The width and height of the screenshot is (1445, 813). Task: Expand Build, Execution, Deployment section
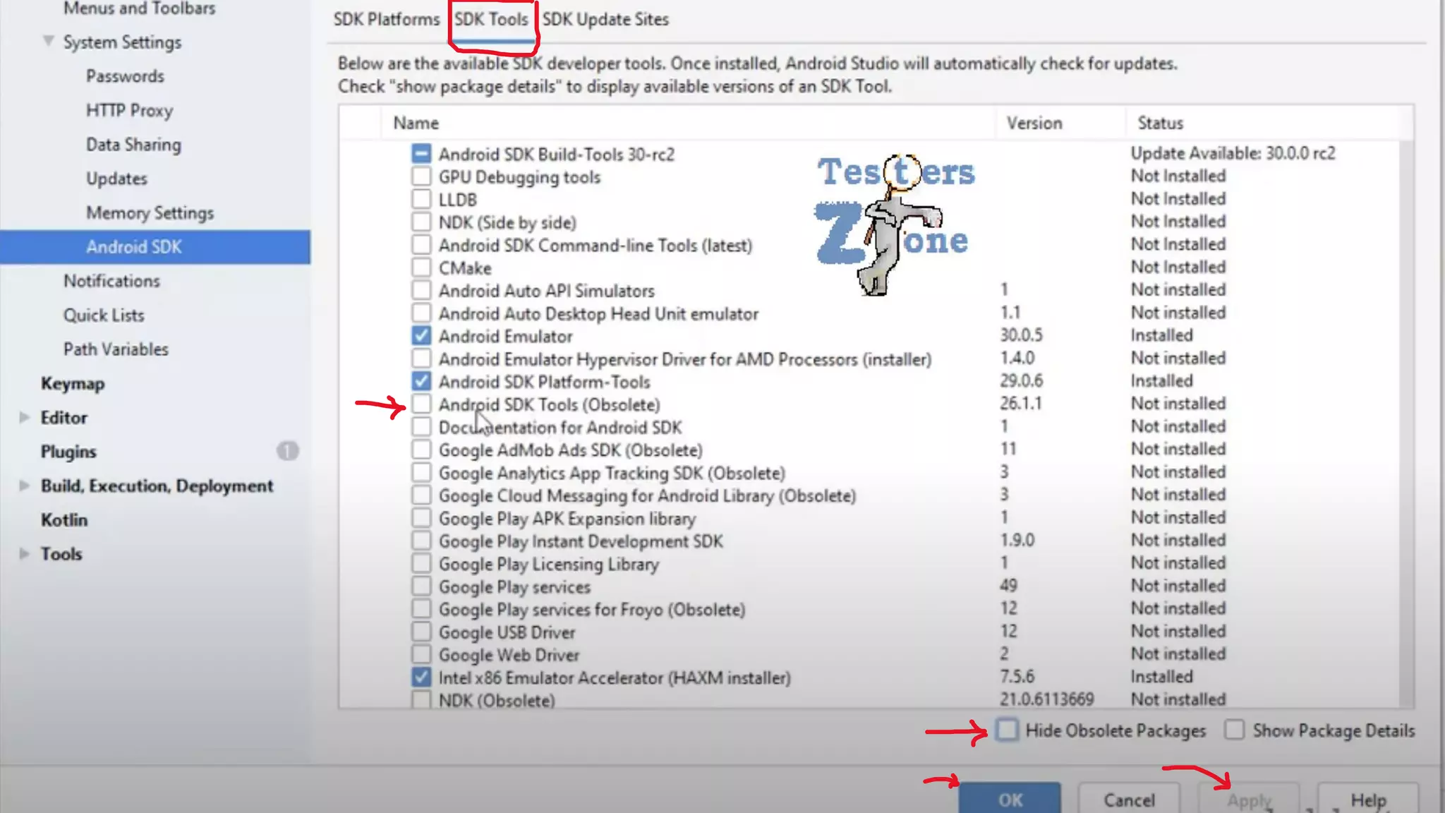click(24, 486)
